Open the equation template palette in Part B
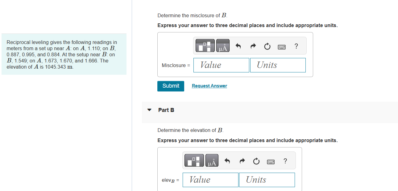Image resolution: width=398 pixels, height=191 pixels. pos(194,160)
